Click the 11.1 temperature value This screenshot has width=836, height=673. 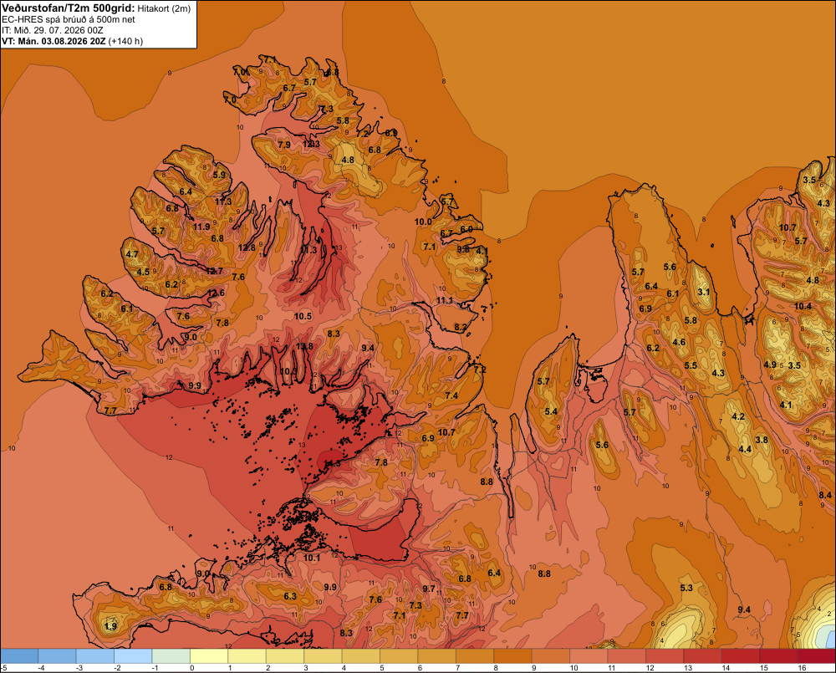click(x=445, y=301)
